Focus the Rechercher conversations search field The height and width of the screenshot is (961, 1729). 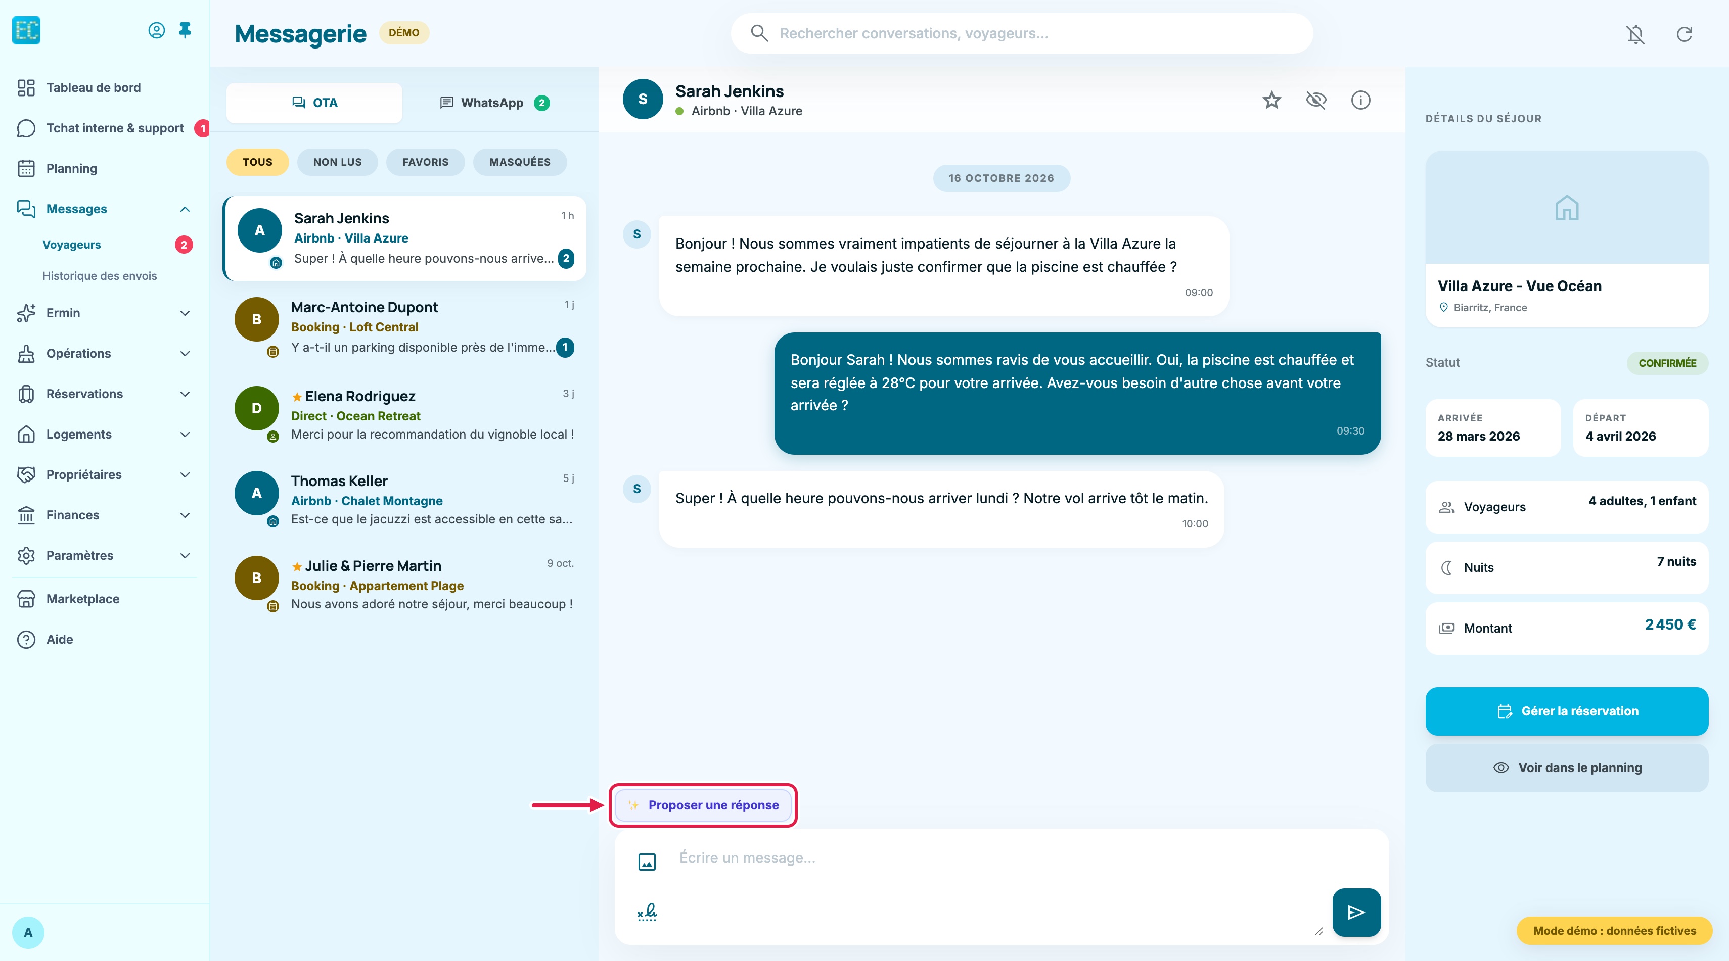pyautogui.click(x=1022, y=33)
